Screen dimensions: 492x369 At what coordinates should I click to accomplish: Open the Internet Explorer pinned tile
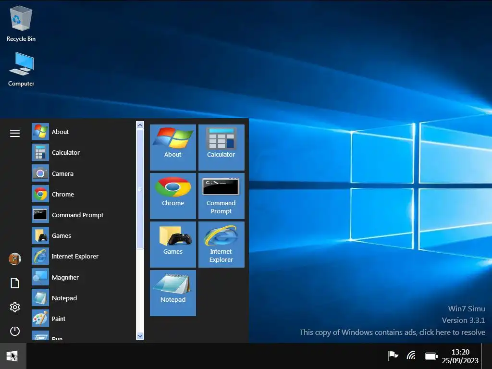tap(221, 245)
